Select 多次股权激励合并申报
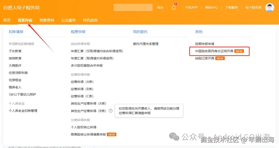 tap(87, 66)
